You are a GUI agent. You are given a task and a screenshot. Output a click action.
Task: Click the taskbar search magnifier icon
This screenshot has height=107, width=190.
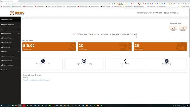click(x=5, y=106)
